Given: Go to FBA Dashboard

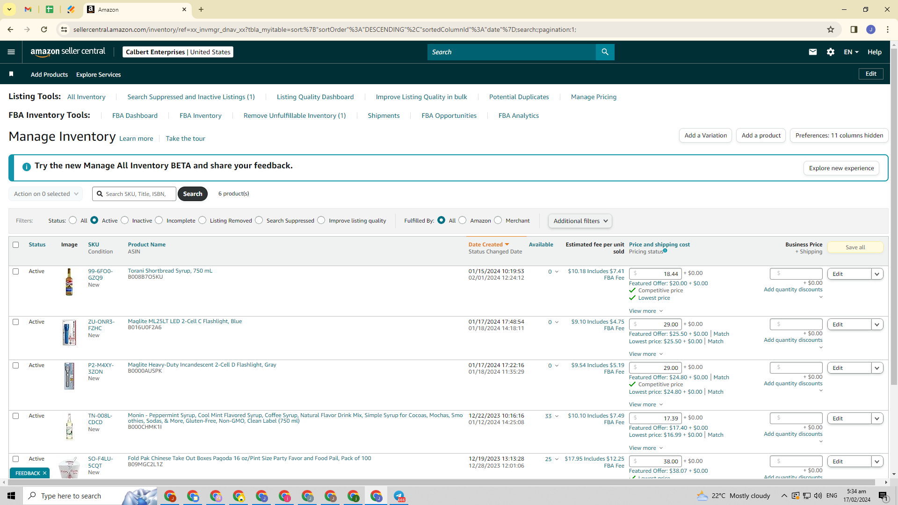Looking at the screenshot, I should pyautogui.click(x=135, y=115).
